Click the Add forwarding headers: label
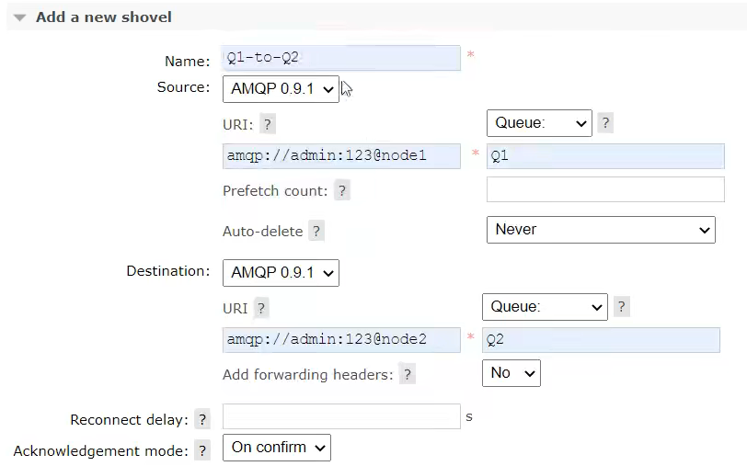 point(308,375)
